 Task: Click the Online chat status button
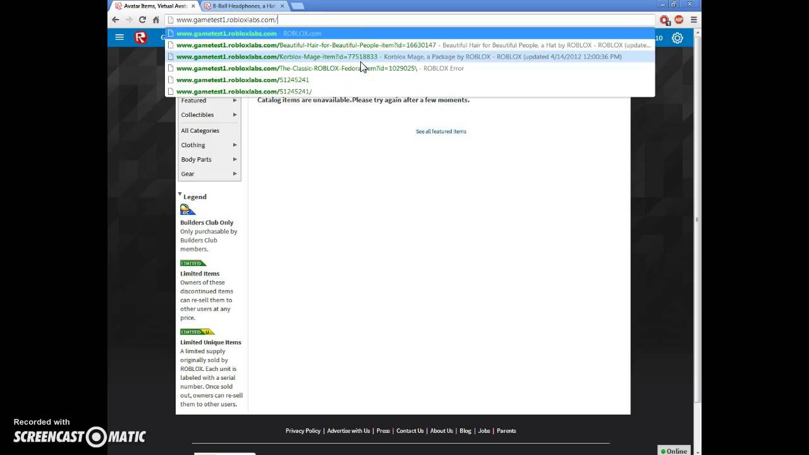674,451
